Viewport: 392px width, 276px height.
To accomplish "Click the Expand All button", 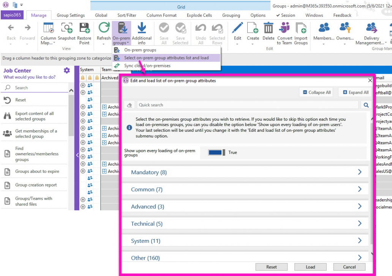I will pyautogui.click(x=356, y=92).
